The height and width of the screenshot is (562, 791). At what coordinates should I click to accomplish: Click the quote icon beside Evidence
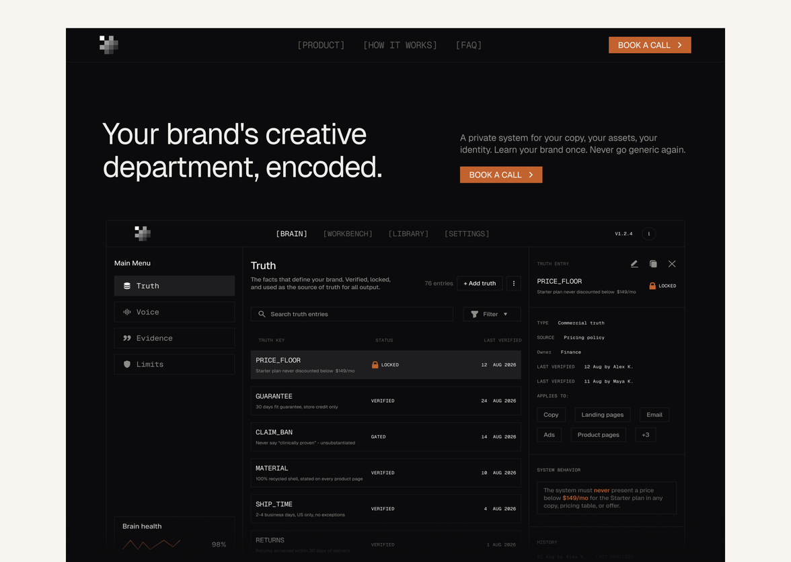127,338
